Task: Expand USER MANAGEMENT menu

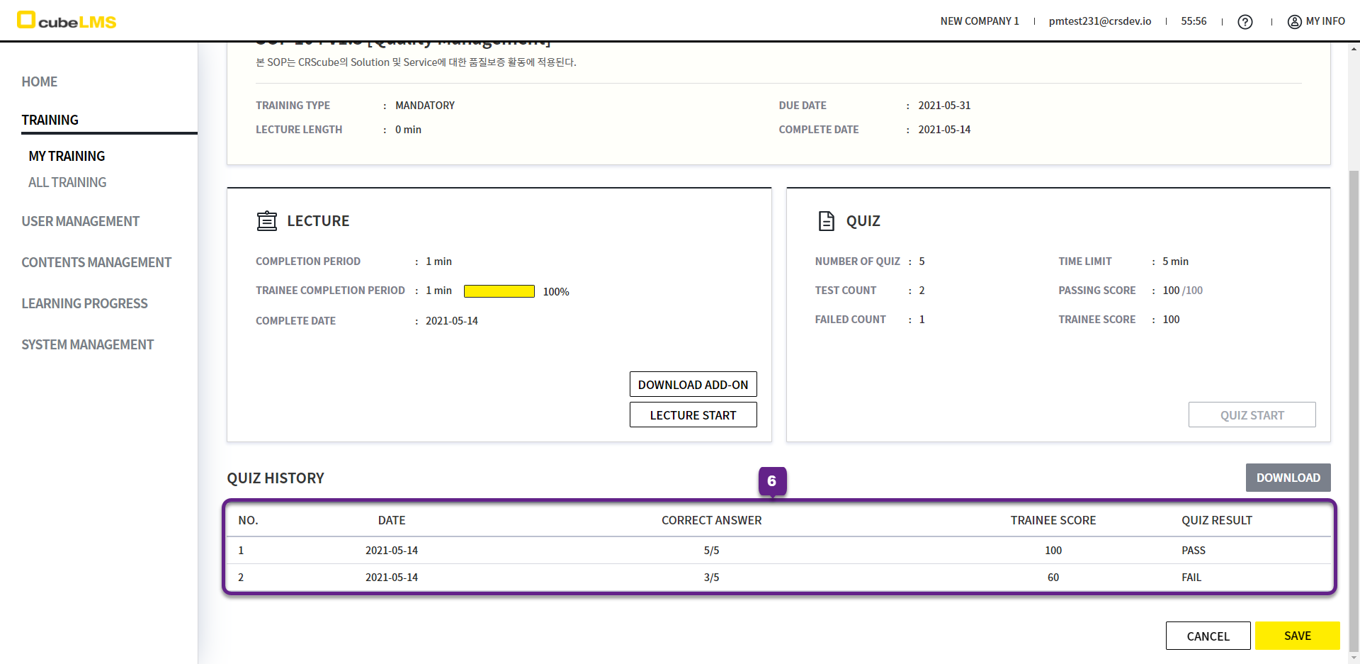Action: coord(80,221)
